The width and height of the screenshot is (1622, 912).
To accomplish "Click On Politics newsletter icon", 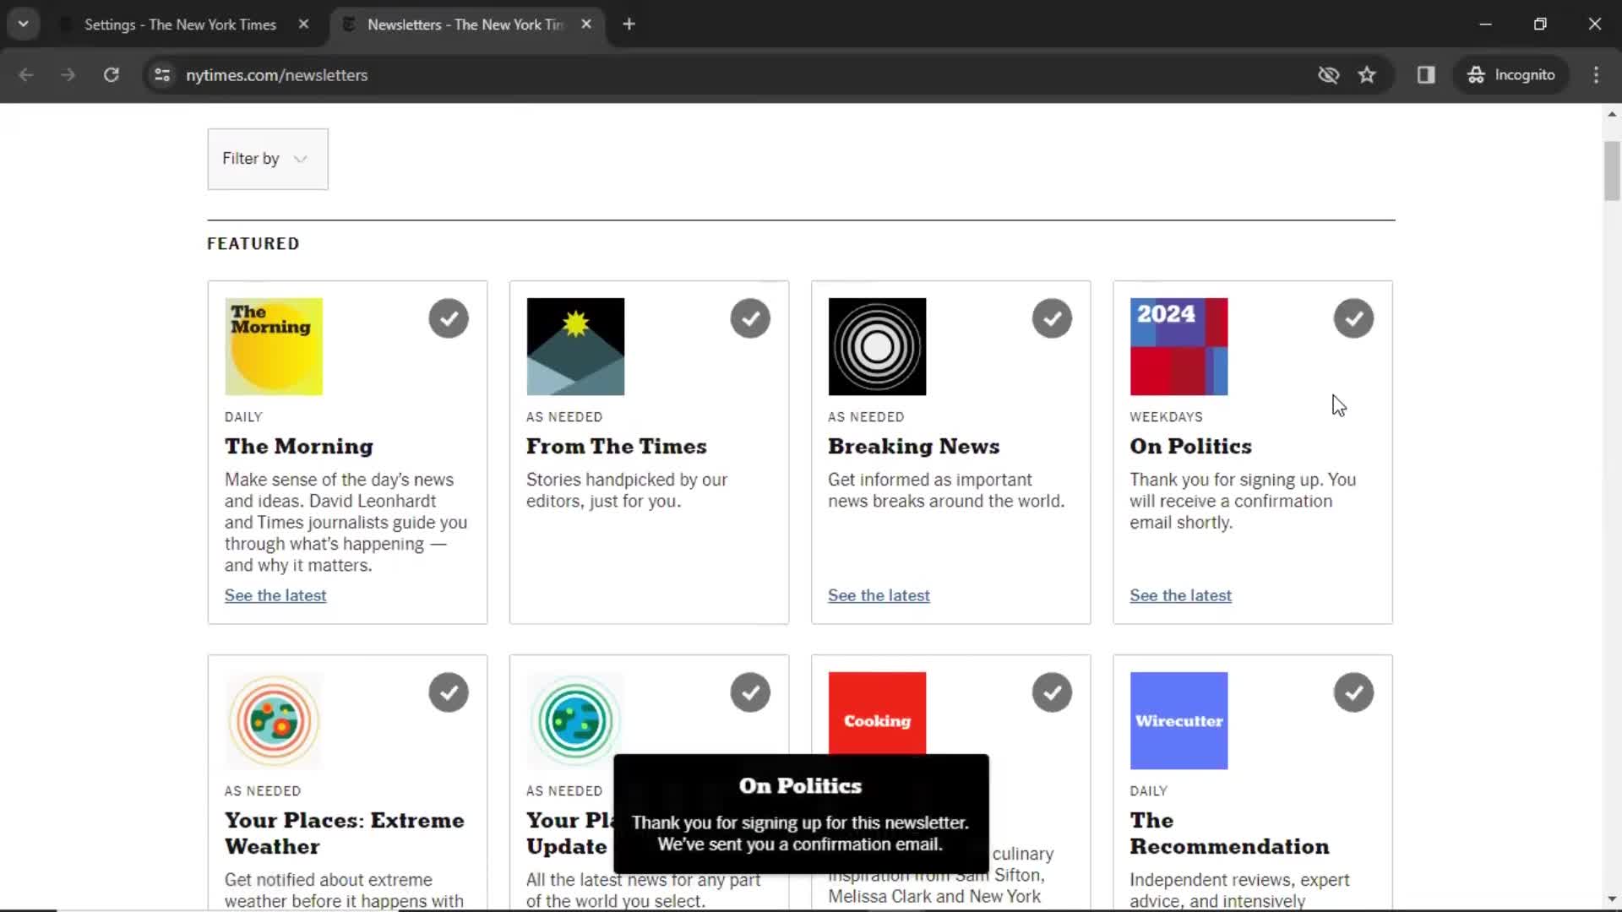I will click(1178, 345).
